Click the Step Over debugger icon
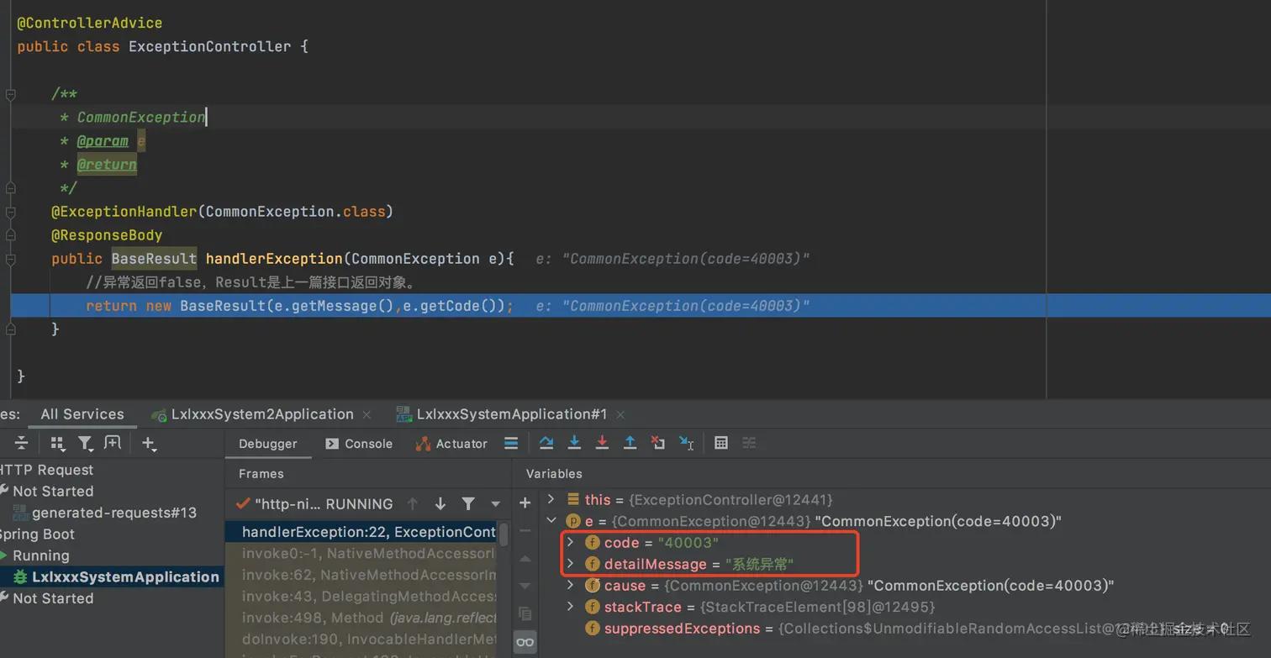This screenshot has height=658, width=1271. 546,443
